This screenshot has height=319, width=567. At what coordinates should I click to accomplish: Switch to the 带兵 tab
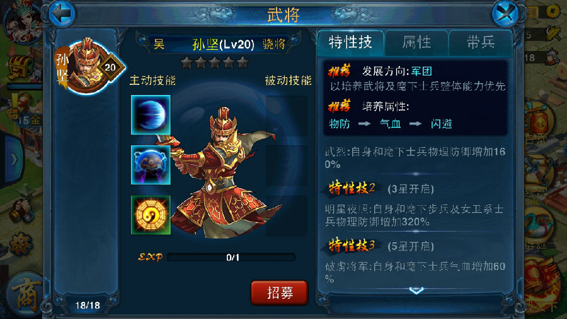(x=481, y=43)
